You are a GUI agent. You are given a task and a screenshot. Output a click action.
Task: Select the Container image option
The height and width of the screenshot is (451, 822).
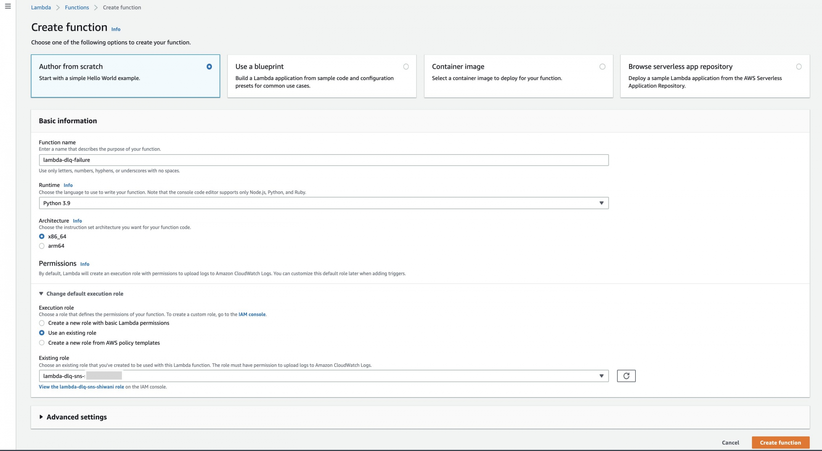pos(602,66)
